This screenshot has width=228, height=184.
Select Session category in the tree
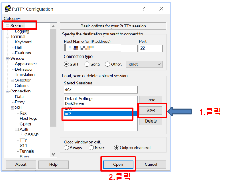(17, 26)
